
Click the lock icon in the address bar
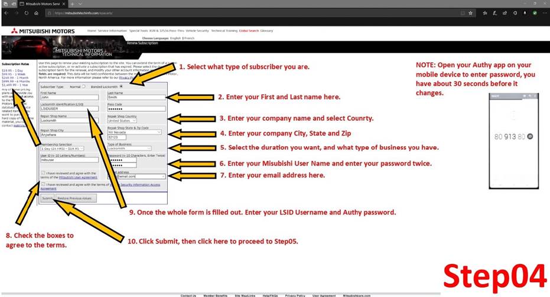(x=50, y=13)
